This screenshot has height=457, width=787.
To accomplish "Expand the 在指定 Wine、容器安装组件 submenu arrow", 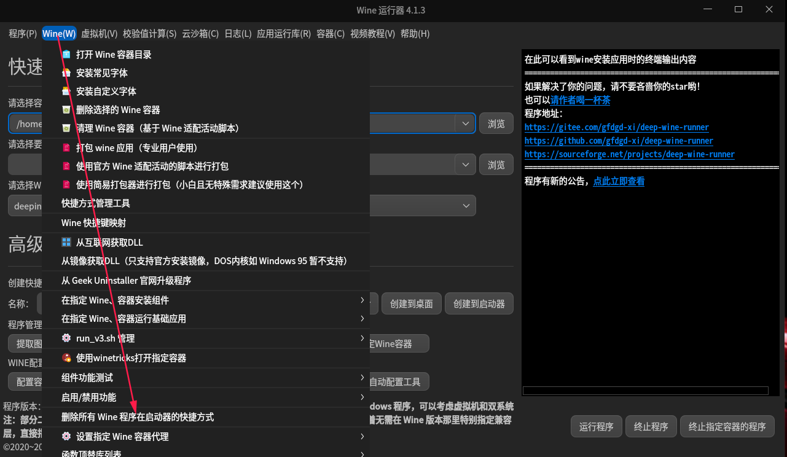I will pyautogui.click(x=362, y=300).
